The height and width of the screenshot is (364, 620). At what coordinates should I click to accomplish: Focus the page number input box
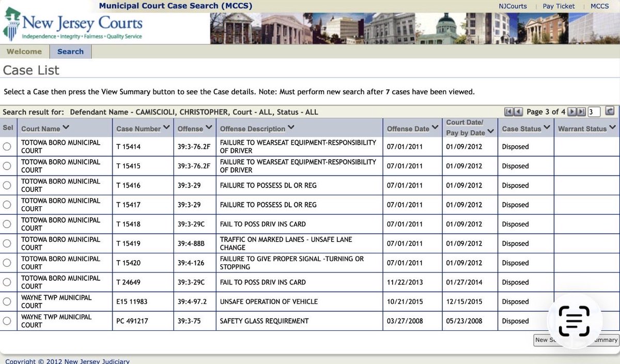(594, 112)
